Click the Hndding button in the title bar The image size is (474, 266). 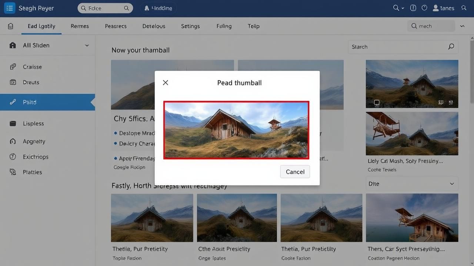tap(158, 8)
